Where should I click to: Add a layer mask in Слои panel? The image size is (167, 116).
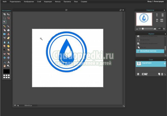pos(143,74)
